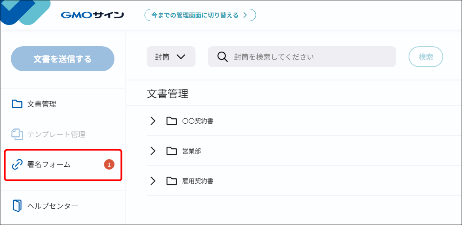Expand the 雇用契約書 folder chevron
The image size is (462, 225).
(x=153, y=181)
